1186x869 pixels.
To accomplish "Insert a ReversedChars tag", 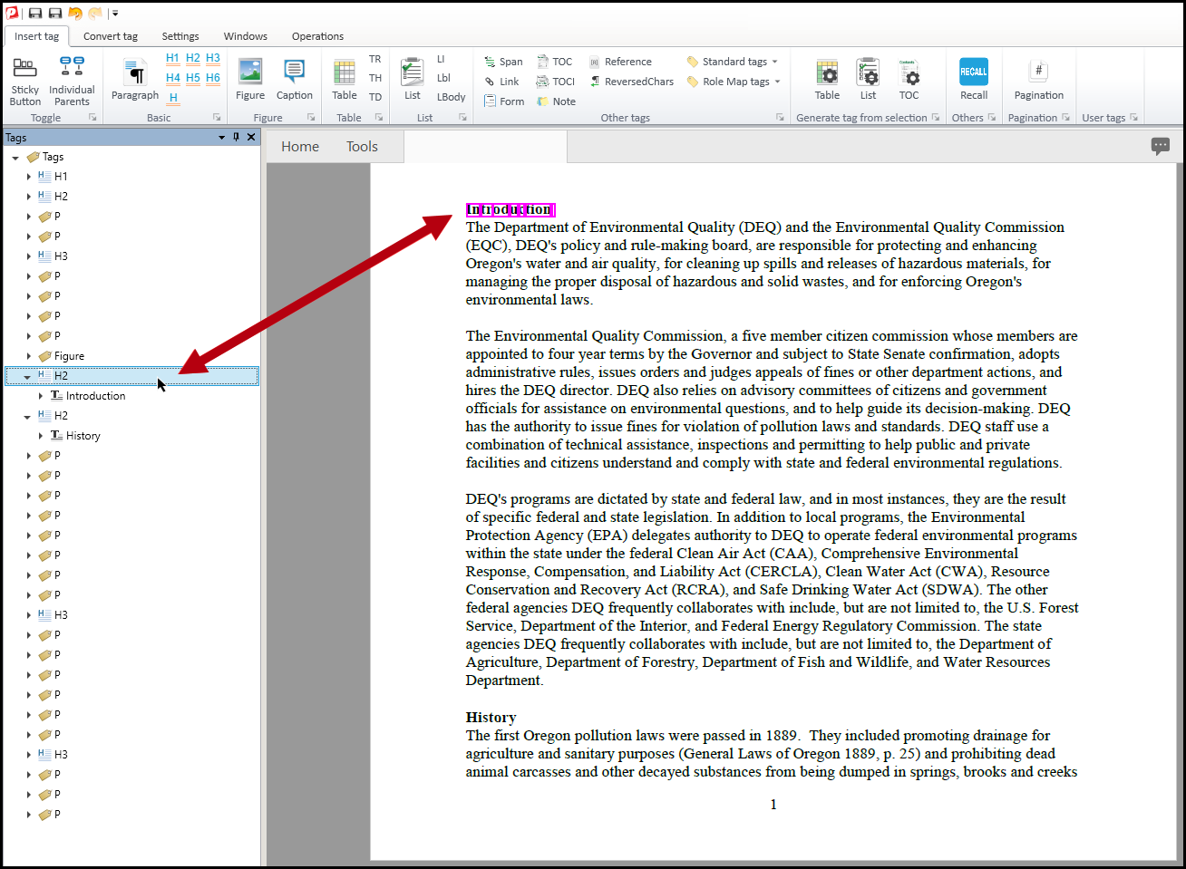I will coord(632,82).
